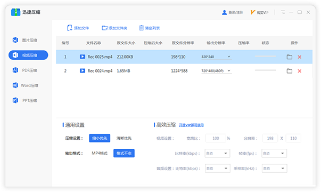Click the Word compression sidebar icon

tap(15, 85)
